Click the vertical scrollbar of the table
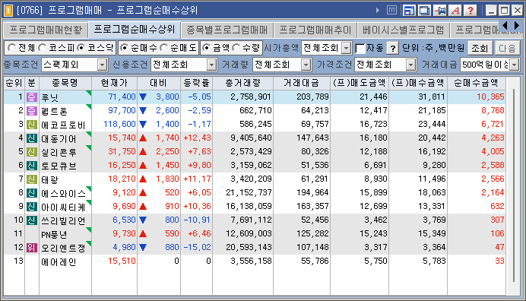 513,185
